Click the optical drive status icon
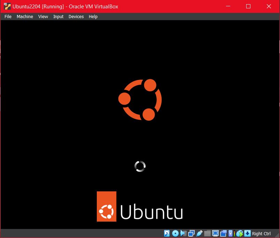This screenshot has height=238, width=280. click(175, 233)
